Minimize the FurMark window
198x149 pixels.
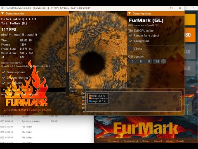pos(163,8)
